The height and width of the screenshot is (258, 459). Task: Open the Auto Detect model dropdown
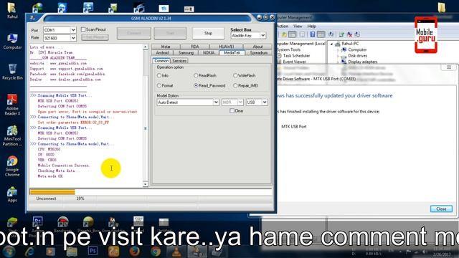pos(216,102)
